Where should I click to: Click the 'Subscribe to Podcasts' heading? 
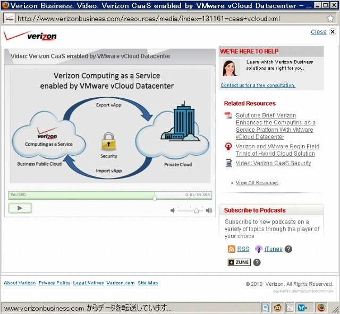coord(255,210)
